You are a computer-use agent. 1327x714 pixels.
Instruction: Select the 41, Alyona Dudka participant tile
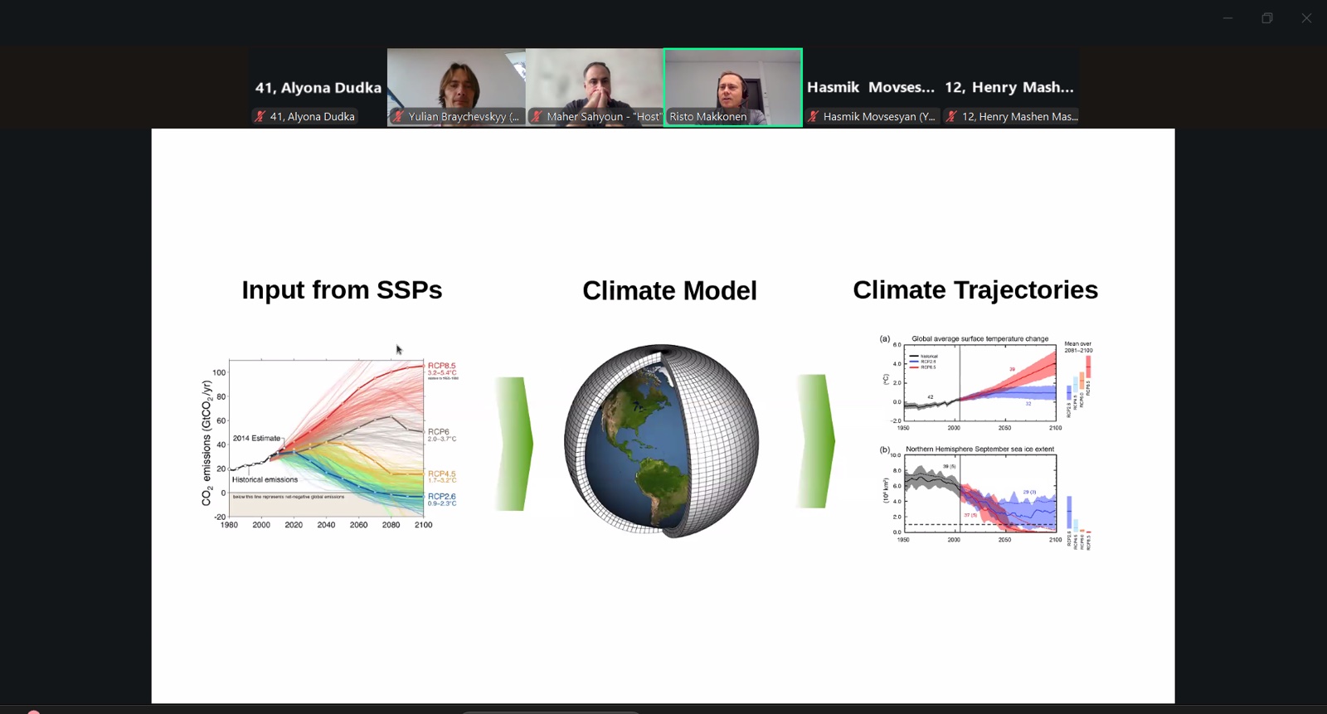pos(318,86)
